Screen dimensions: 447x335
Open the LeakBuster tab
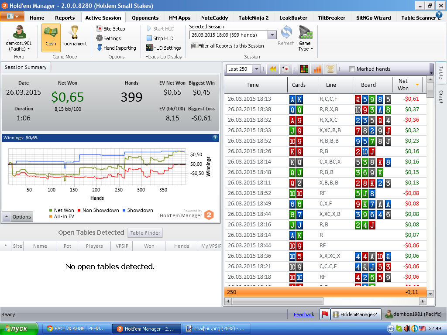pos(293,17)
